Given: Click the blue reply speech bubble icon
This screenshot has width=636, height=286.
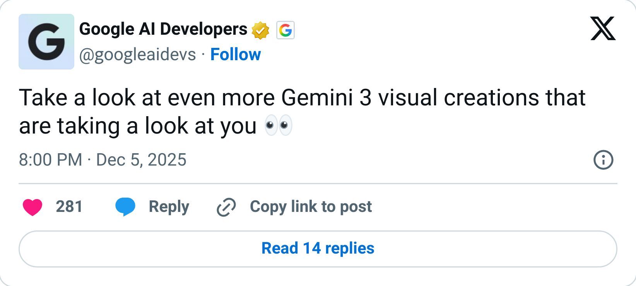Looking at the screenshot, I should coord(125,207).
